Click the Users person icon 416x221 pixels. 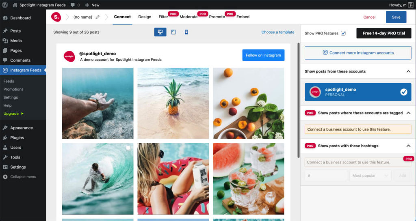[x=5, y=148]
